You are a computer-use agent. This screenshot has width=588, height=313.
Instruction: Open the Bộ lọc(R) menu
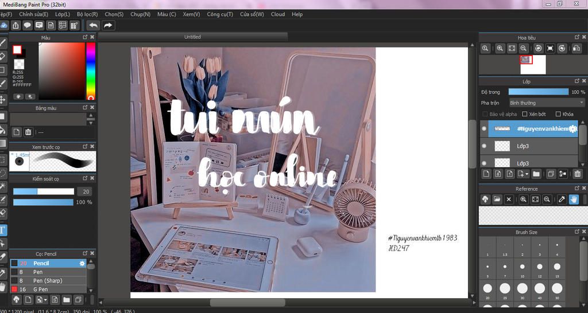pyautogui.click(x=87, y=14)
